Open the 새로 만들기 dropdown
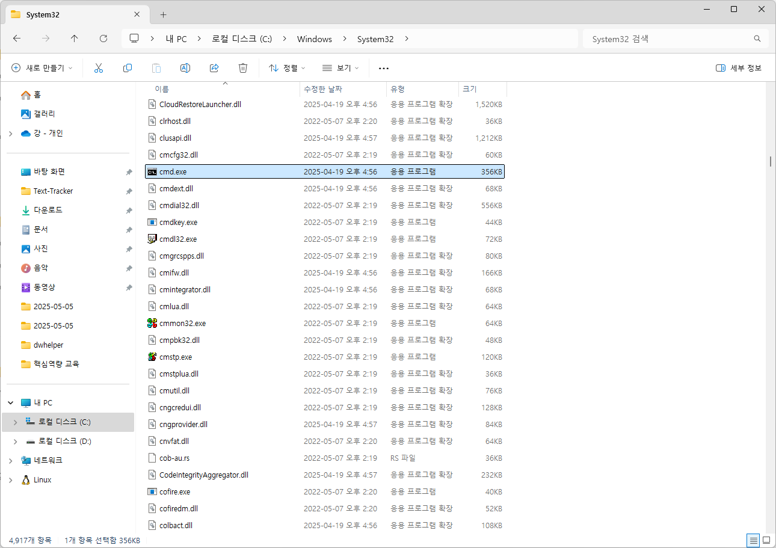776x548 pixels. point(42,68)
